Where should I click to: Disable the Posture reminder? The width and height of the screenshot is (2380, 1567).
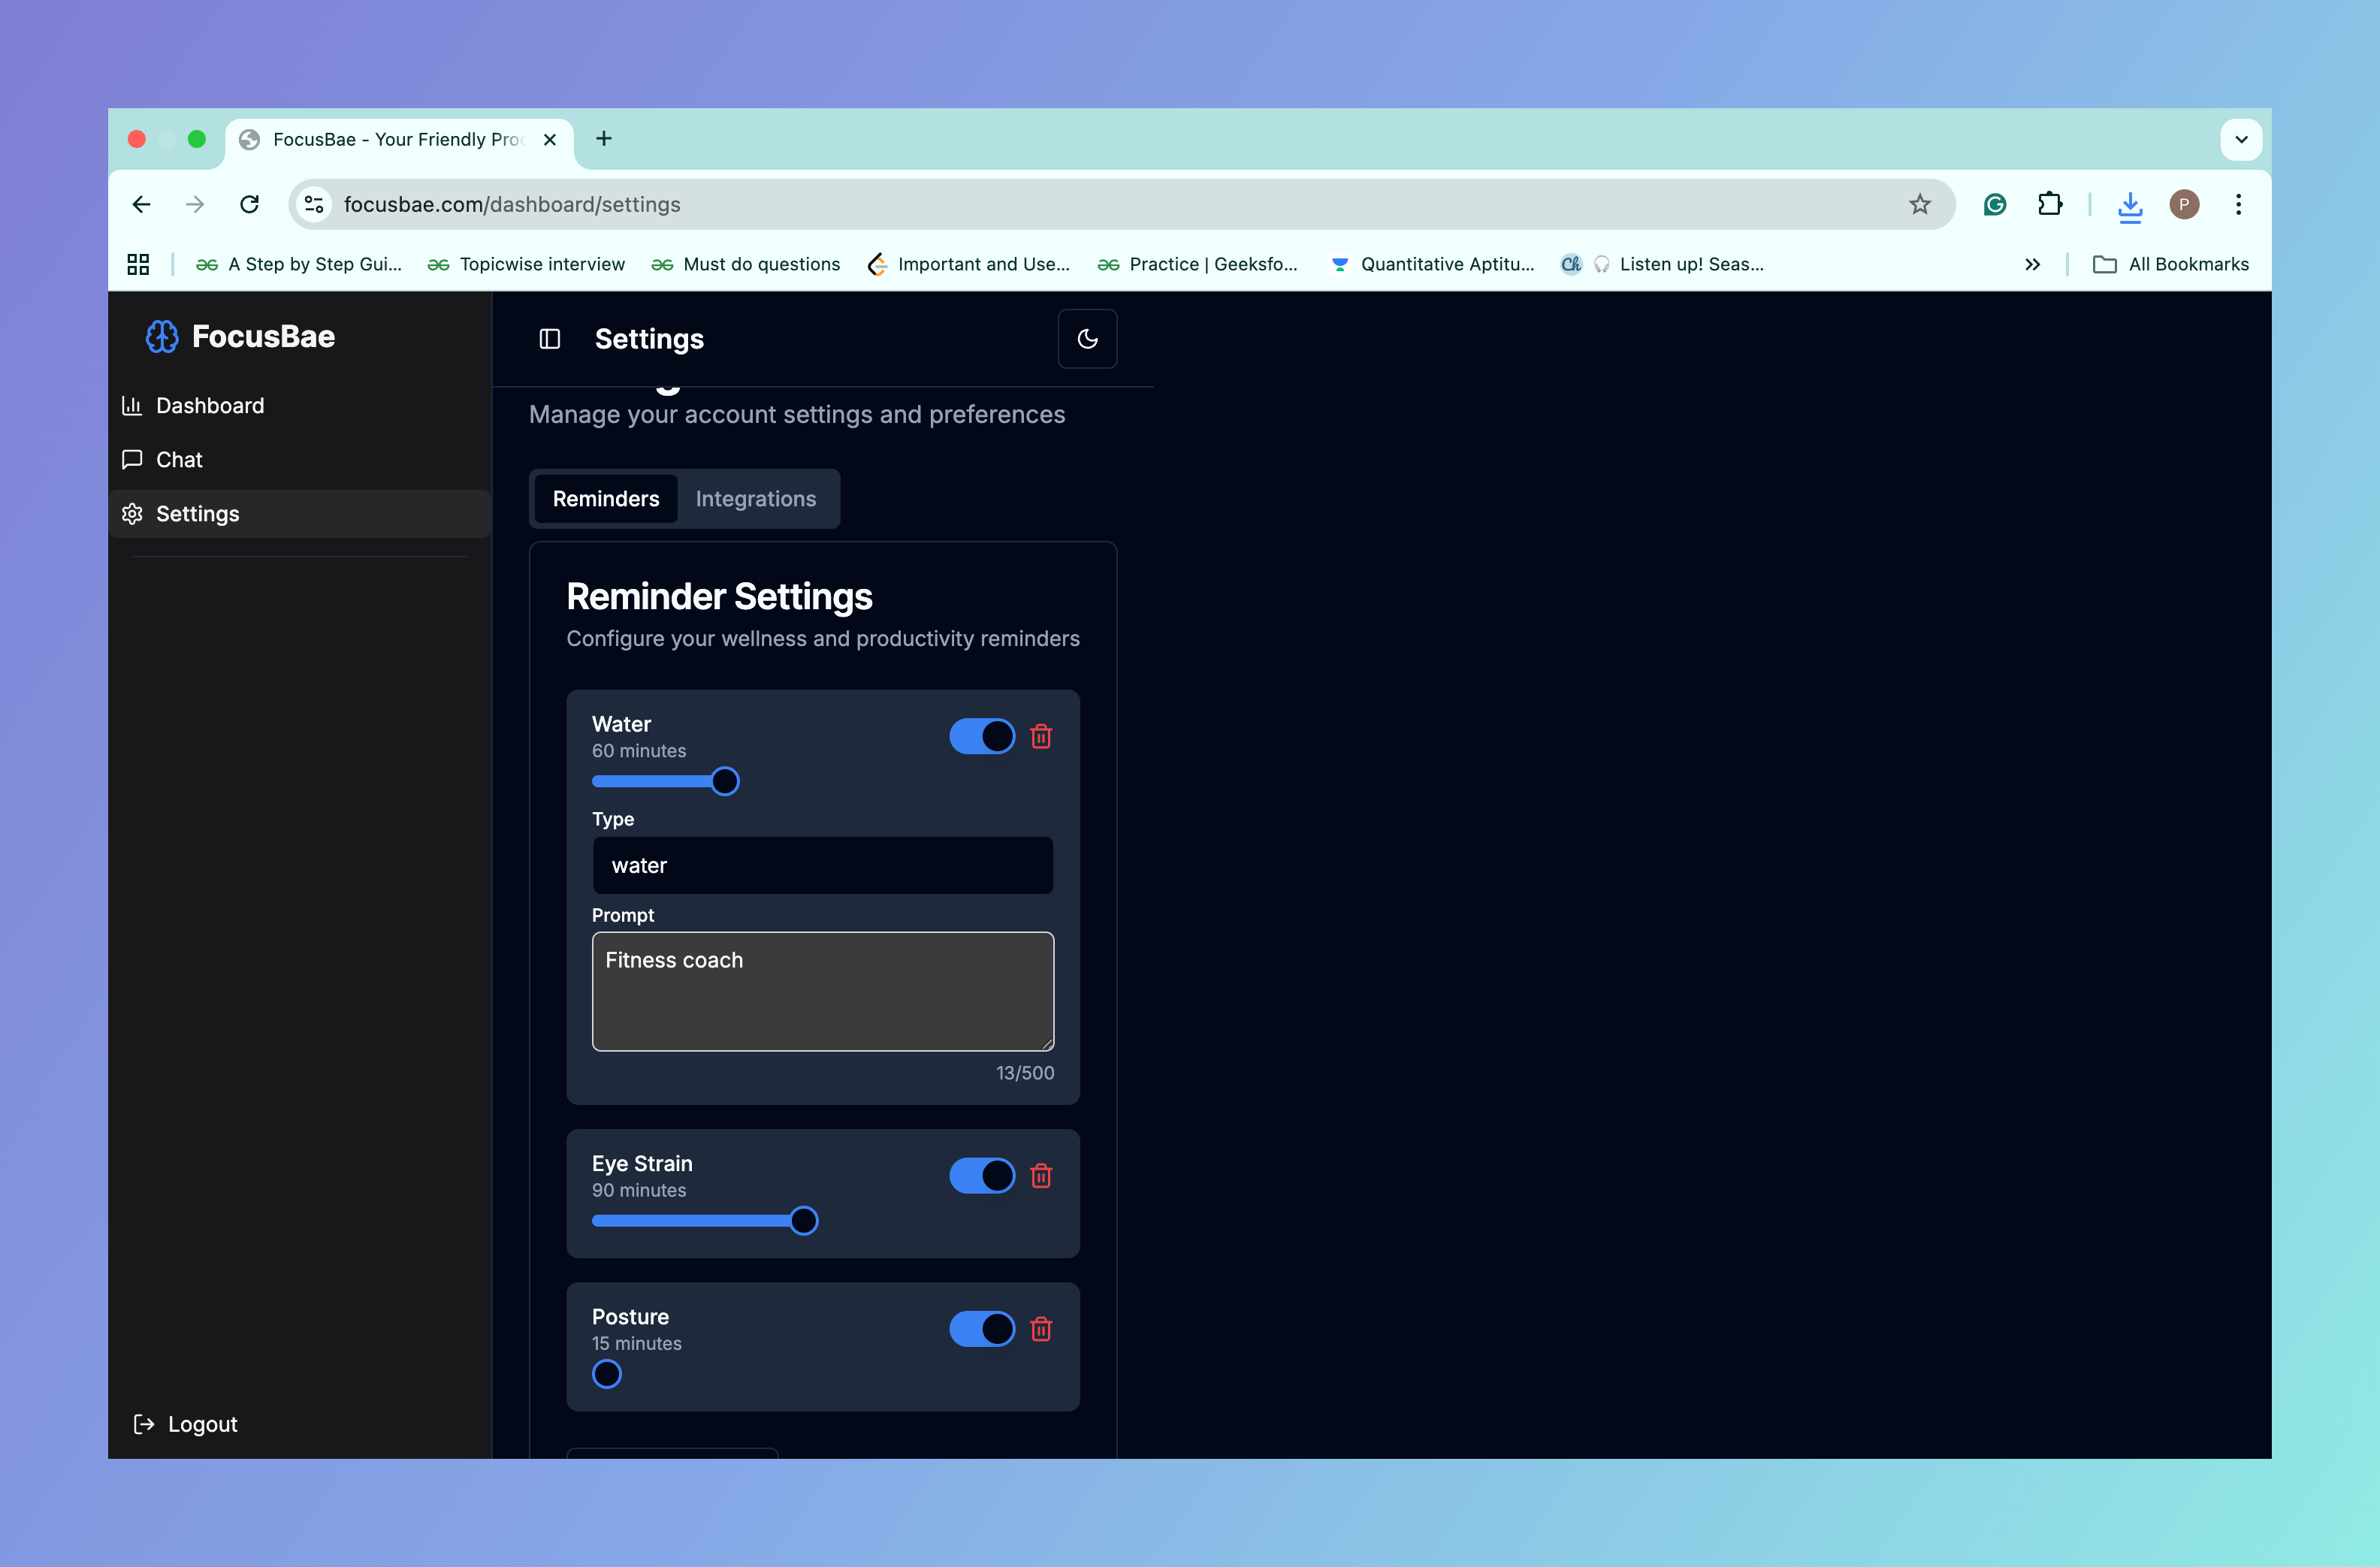point(982,1328)
